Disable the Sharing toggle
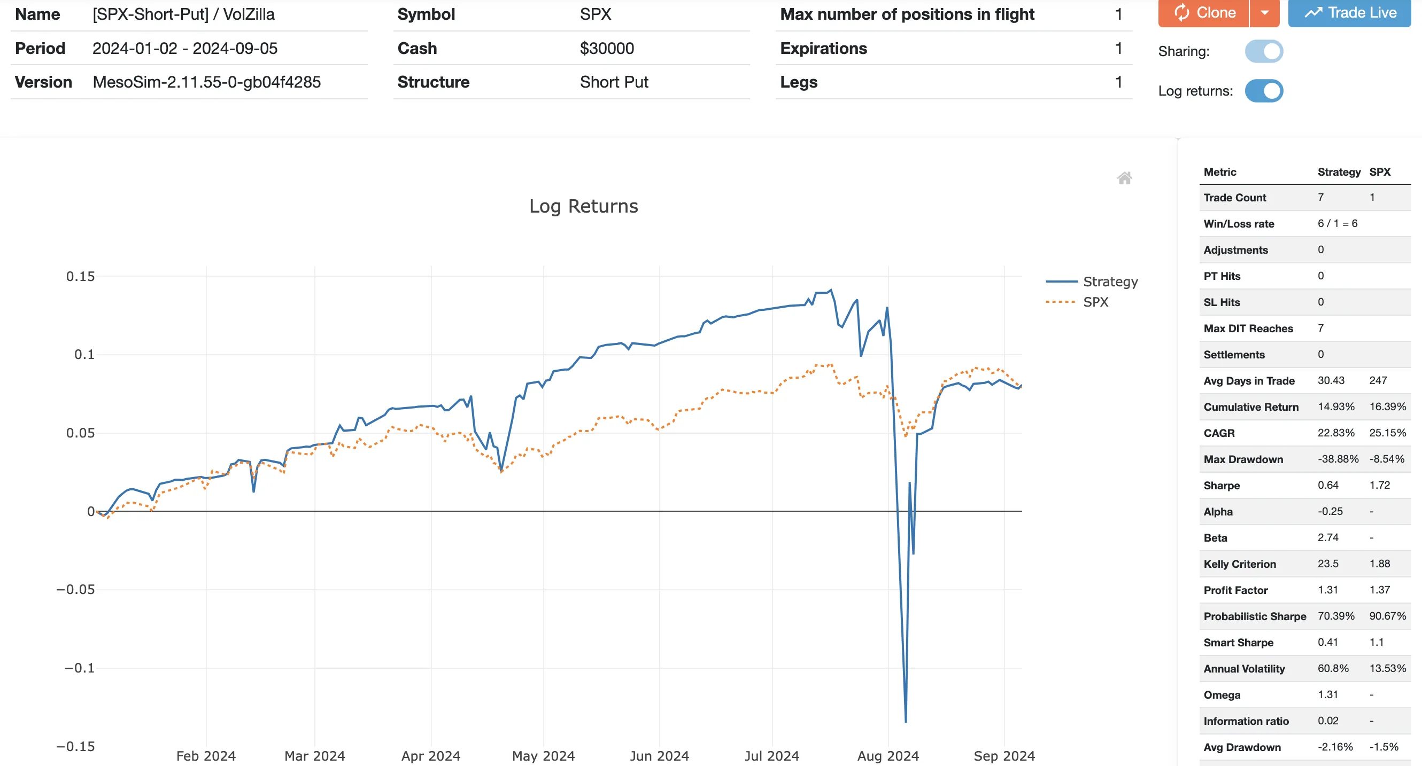The width and height of the screenshot is (1422, 766). pyautogui.click(x=1264, y=51)
